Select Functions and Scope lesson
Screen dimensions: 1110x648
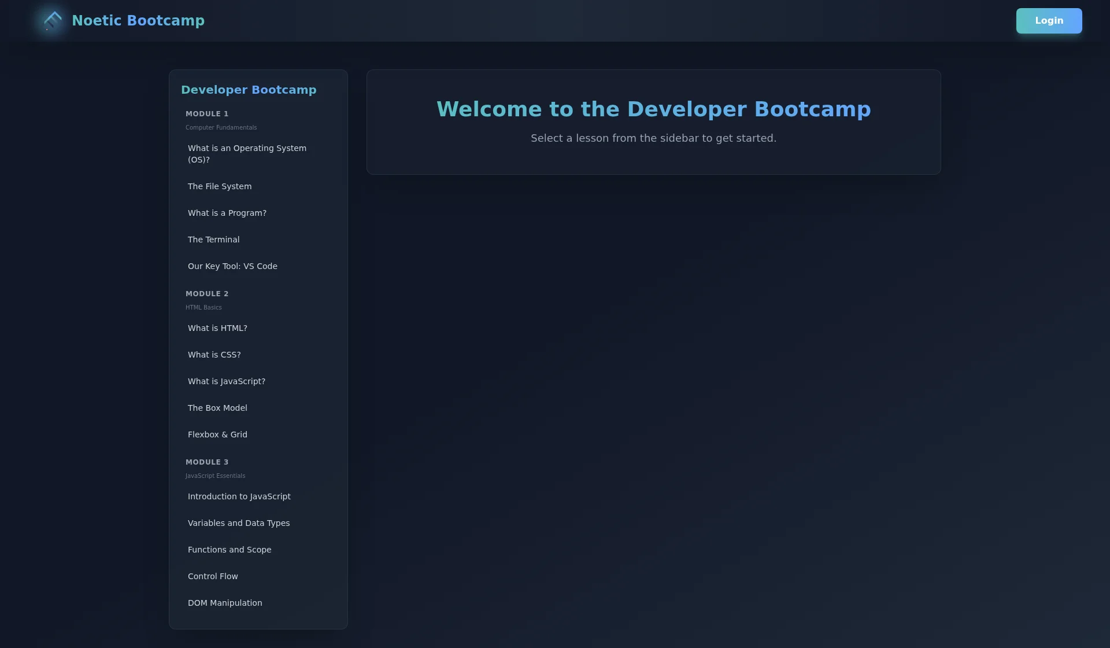coord(258,550)
